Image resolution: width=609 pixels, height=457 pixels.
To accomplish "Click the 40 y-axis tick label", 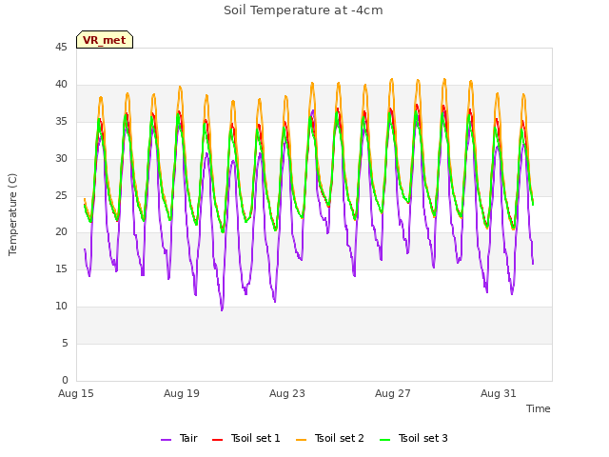I will tap(61, 85).
